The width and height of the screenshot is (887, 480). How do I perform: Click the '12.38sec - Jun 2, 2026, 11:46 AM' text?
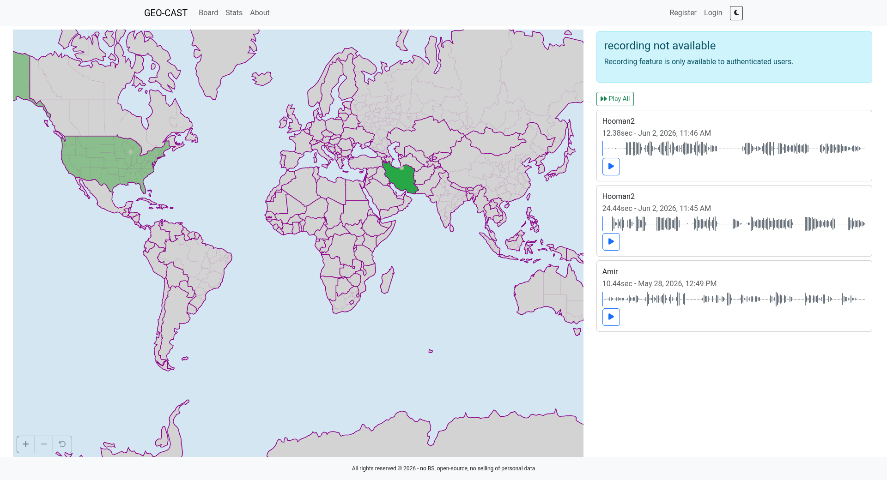[x=656, y=133]
